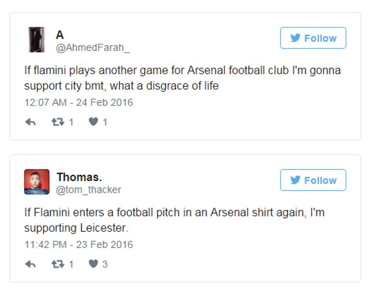Open the 12:07 AM - 24 Feb 2016 timestamp
The width and height of the screenshot is (370, 294).
pyautogui.click(x=79, y=103)
